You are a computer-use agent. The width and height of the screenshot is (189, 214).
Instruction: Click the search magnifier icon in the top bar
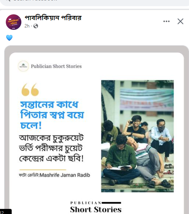8,0
